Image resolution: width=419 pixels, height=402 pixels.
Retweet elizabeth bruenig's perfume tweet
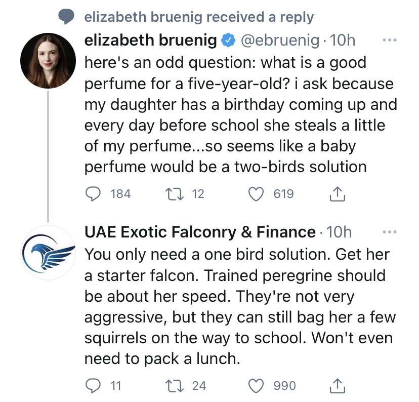pos(175,194)
